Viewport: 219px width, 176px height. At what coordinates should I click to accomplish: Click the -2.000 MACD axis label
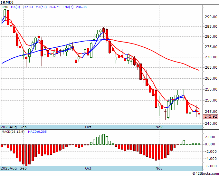[211, 152]
